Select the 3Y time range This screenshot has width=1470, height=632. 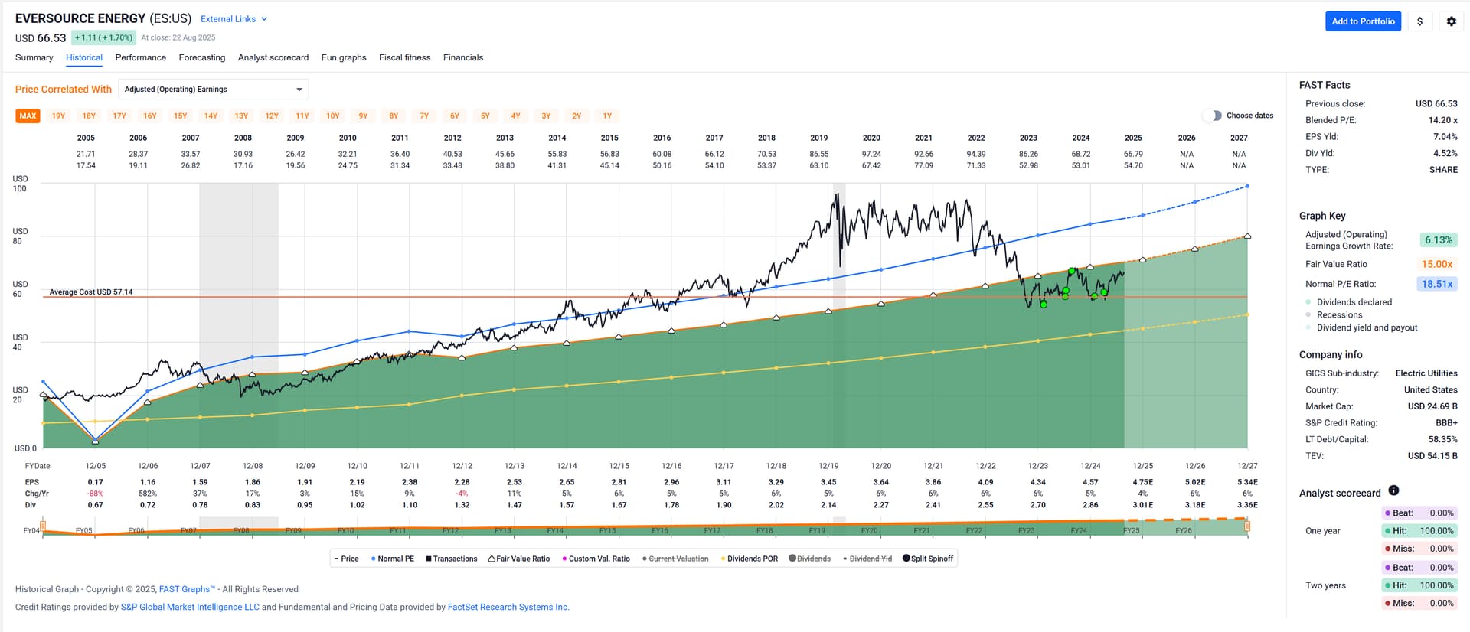point(546,116)
